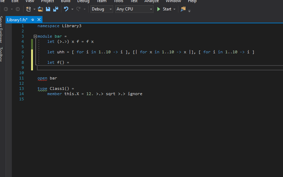Viewport: 283px width, 177px height.
Task: Click 'let f() =' on line 8
Action: point(58,62)
